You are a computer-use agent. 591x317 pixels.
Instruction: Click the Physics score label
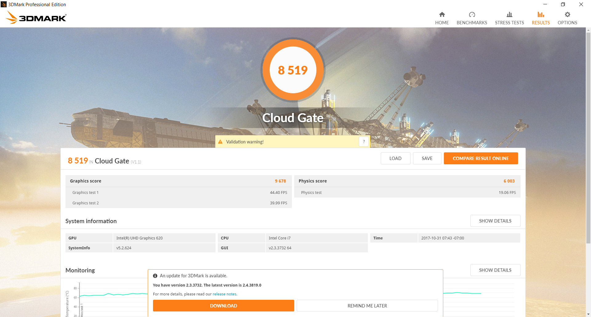(313, 181)
